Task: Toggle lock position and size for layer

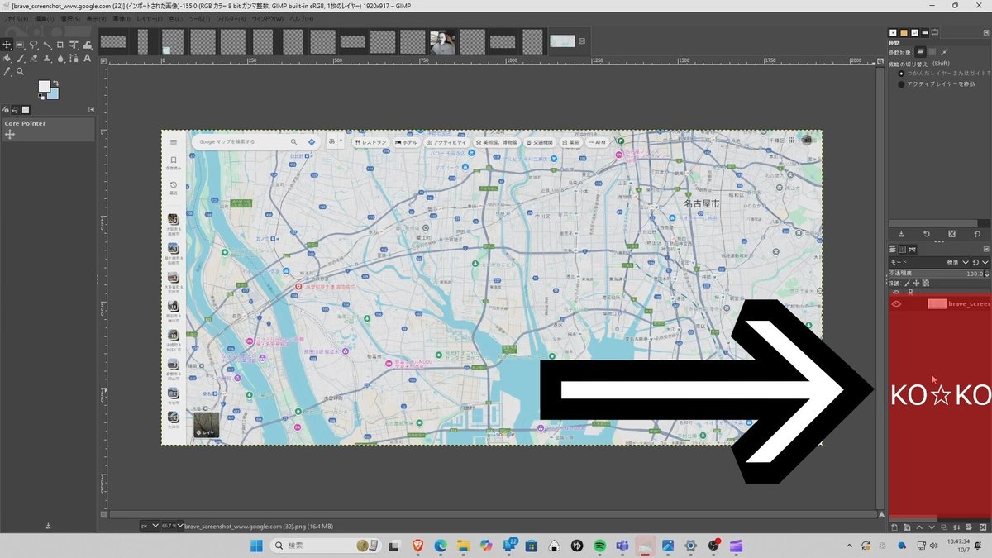Action: click(x=916, y=283)
